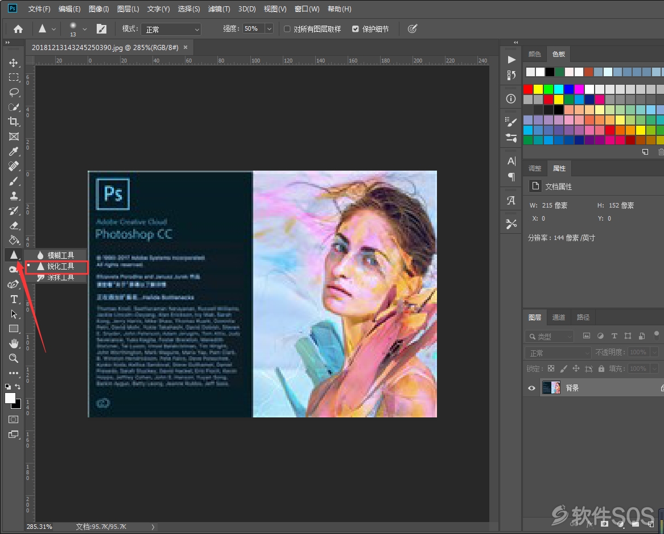The width and height of the screenshot is (664, 534).
Task: Select the Crop tool
Action: coord(14,122)
